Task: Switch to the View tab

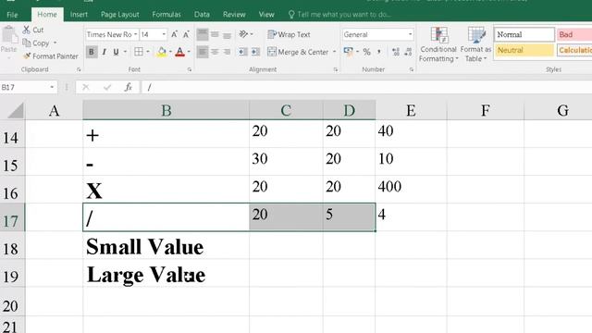Action: point(266,15)
